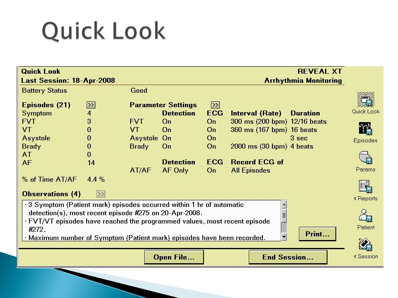Screen dimensions: 398x298
Task: Open the Reports sidebar icon
Action: 365,187
